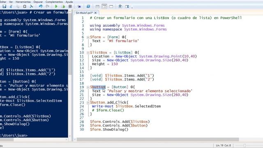The height and width of the screenshot is (148, 263).
Task: Open the Complementos menu
Action: tap(54, 2)
